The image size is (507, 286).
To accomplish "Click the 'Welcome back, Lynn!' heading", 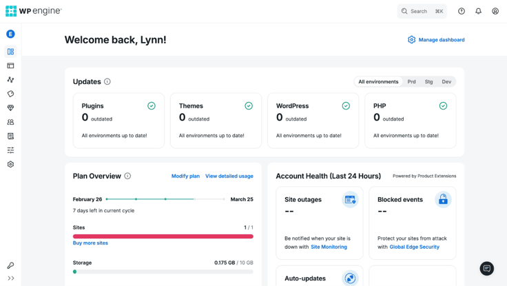I will point(116,40).
